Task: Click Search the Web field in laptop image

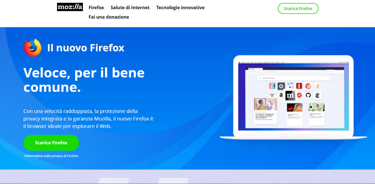Action: [x=294, y=78]
